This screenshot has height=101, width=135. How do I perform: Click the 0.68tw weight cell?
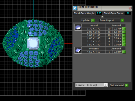click(118, 52)
